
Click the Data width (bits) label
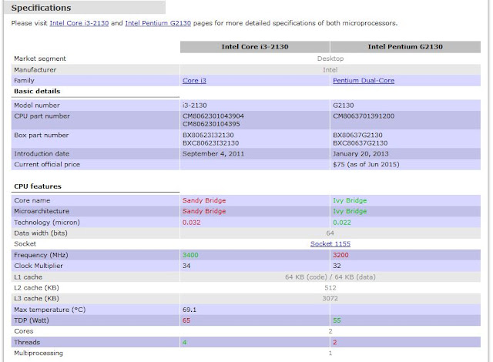coord(41,233)
